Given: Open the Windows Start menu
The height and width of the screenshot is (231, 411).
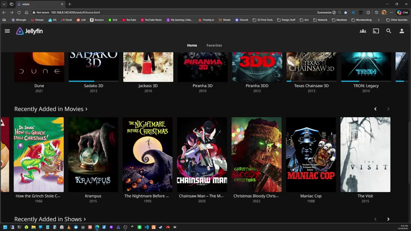Looking at the screenshot, I should pyautogui.click(x=5, y=227).
